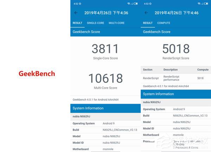The height and width of the screenshot is (152, 211).
Task: Click the red GeekBench label
Action: pyautogui.click(x=37, y=74)
